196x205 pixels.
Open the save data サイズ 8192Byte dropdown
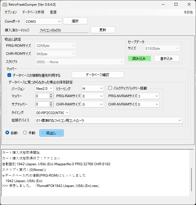pyautogui.click(x=162, y=48)
